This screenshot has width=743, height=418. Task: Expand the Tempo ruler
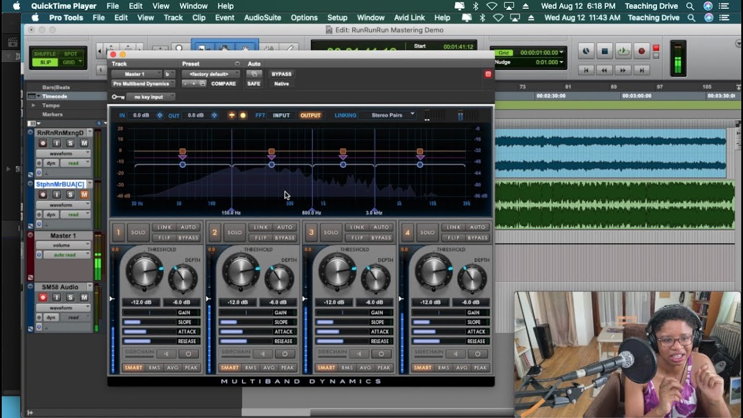click(34, 106)
